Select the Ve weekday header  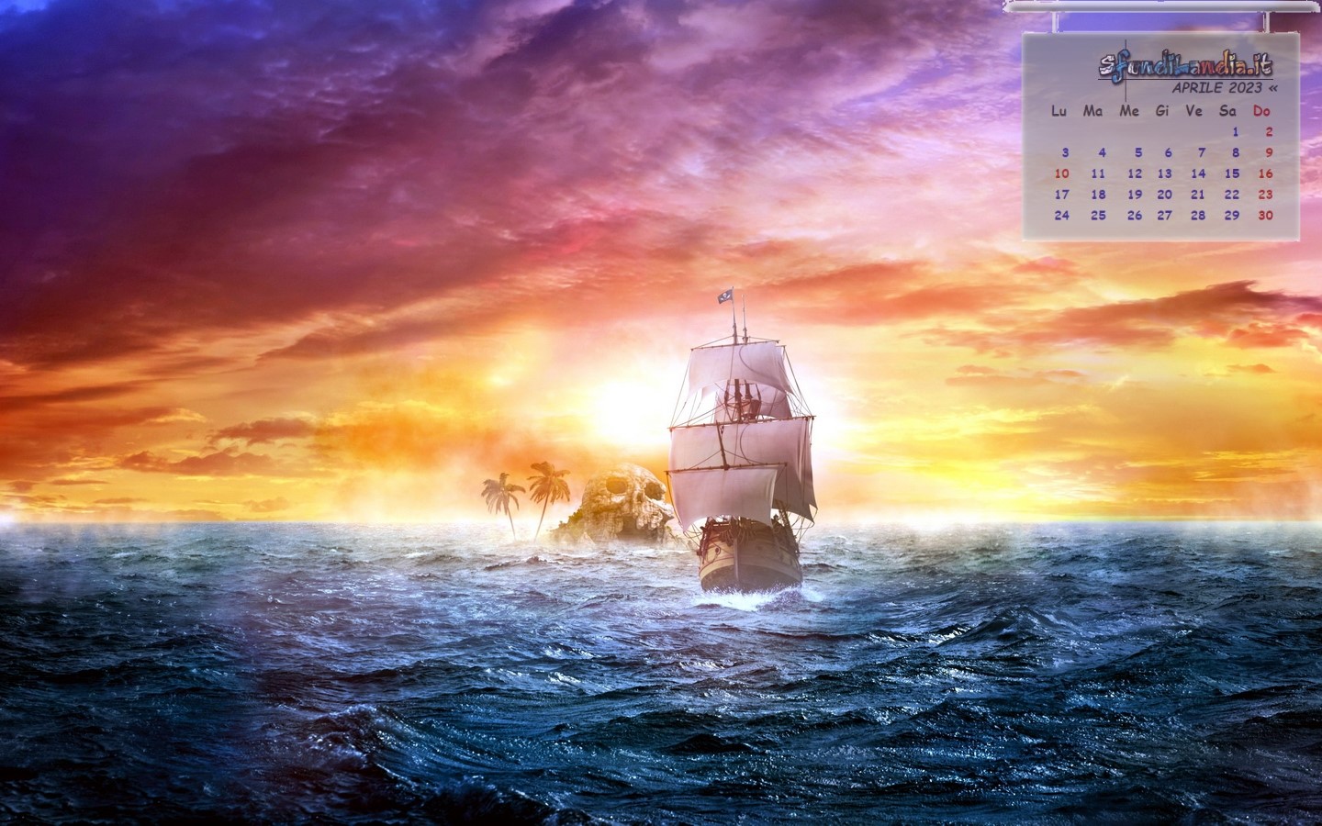click(x=1193, y=111)
